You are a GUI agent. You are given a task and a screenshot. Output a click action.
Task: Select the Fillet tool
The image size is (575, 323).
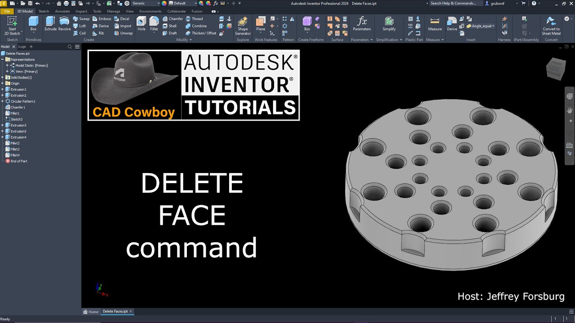click(x=154, y=24)
